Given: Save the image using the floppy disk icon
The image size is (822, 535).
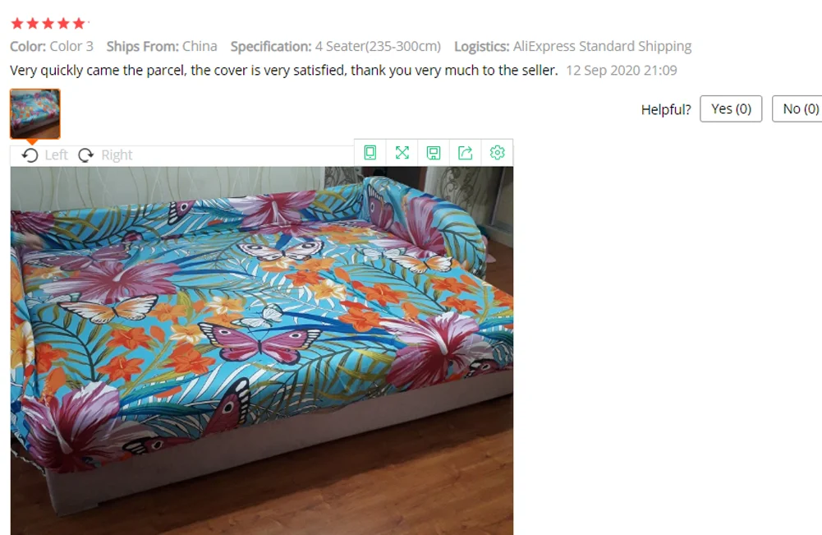Looking at the screenshot, I should tap(434, 153).
